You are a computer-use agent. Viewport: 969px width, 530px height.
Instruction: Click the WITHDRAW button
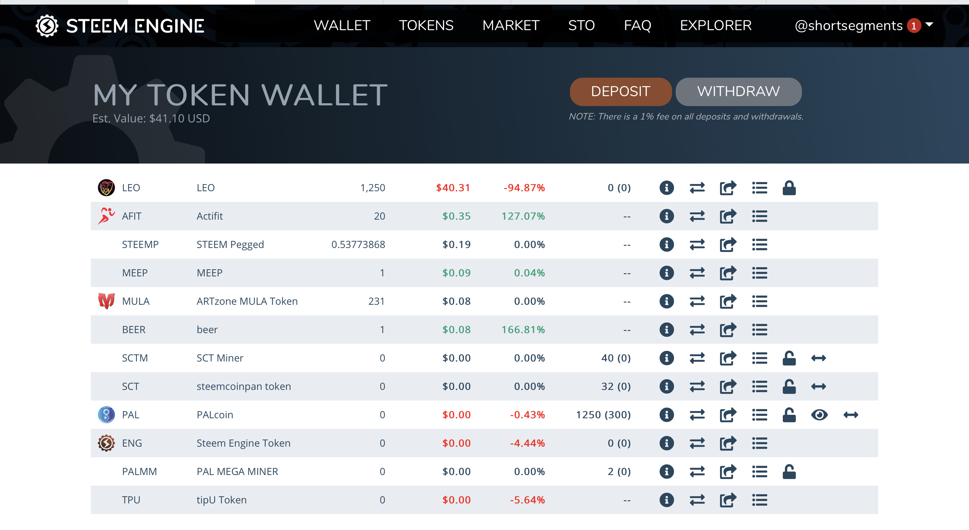[738, 92]
